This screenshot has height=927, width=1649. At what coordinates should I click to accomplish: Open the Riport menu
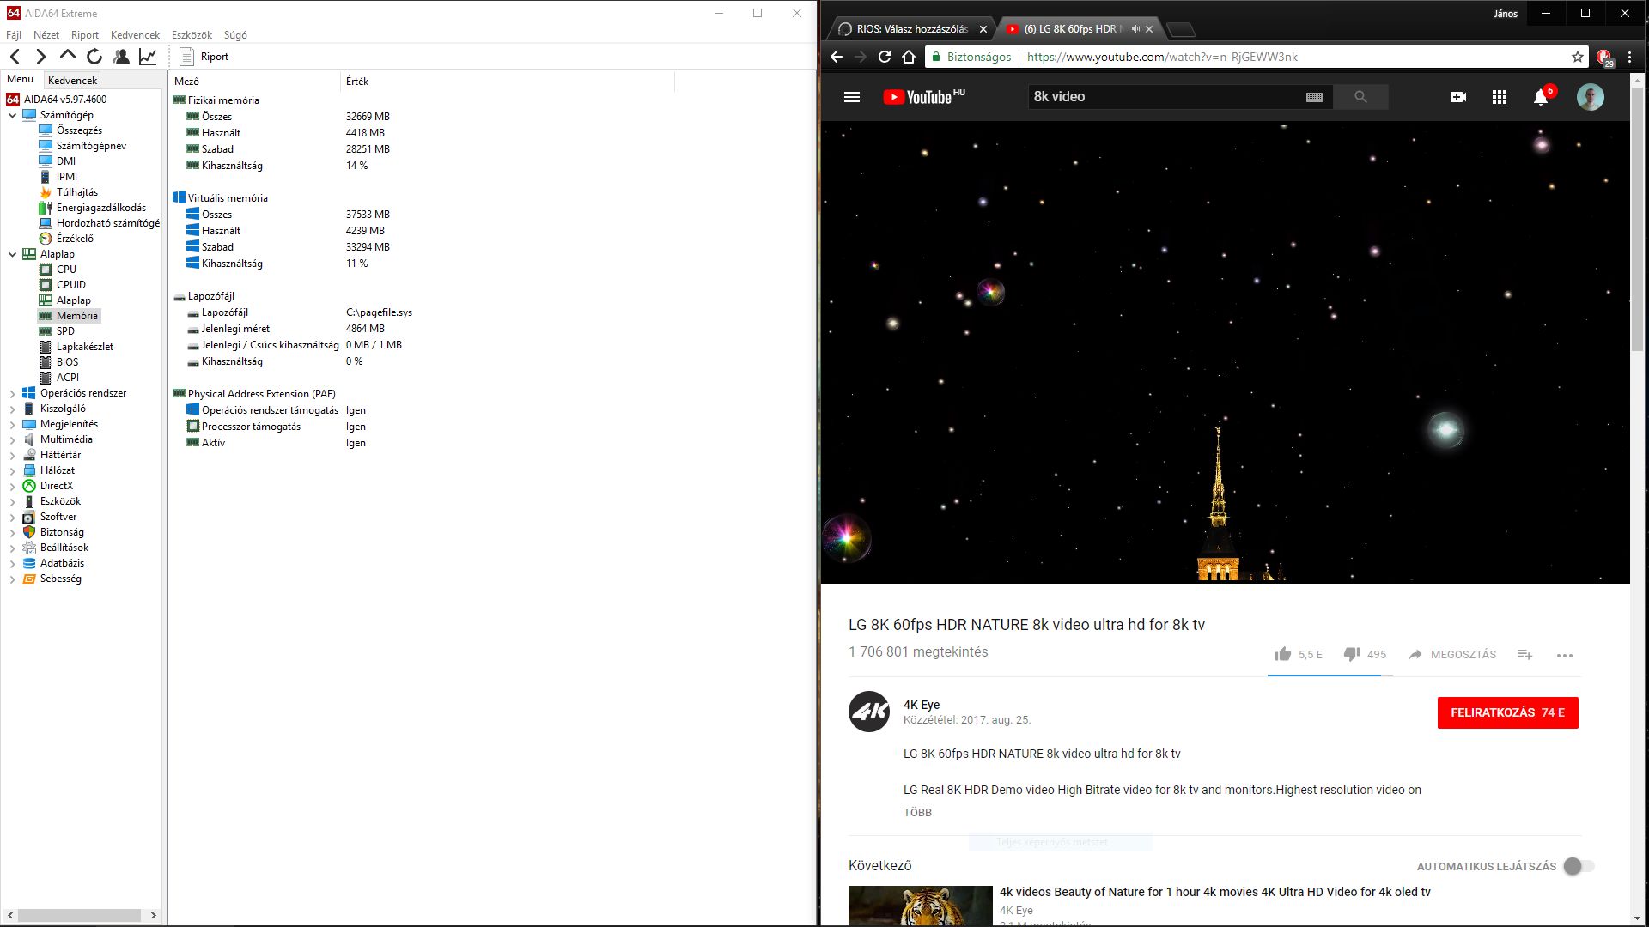pos(85,35)
